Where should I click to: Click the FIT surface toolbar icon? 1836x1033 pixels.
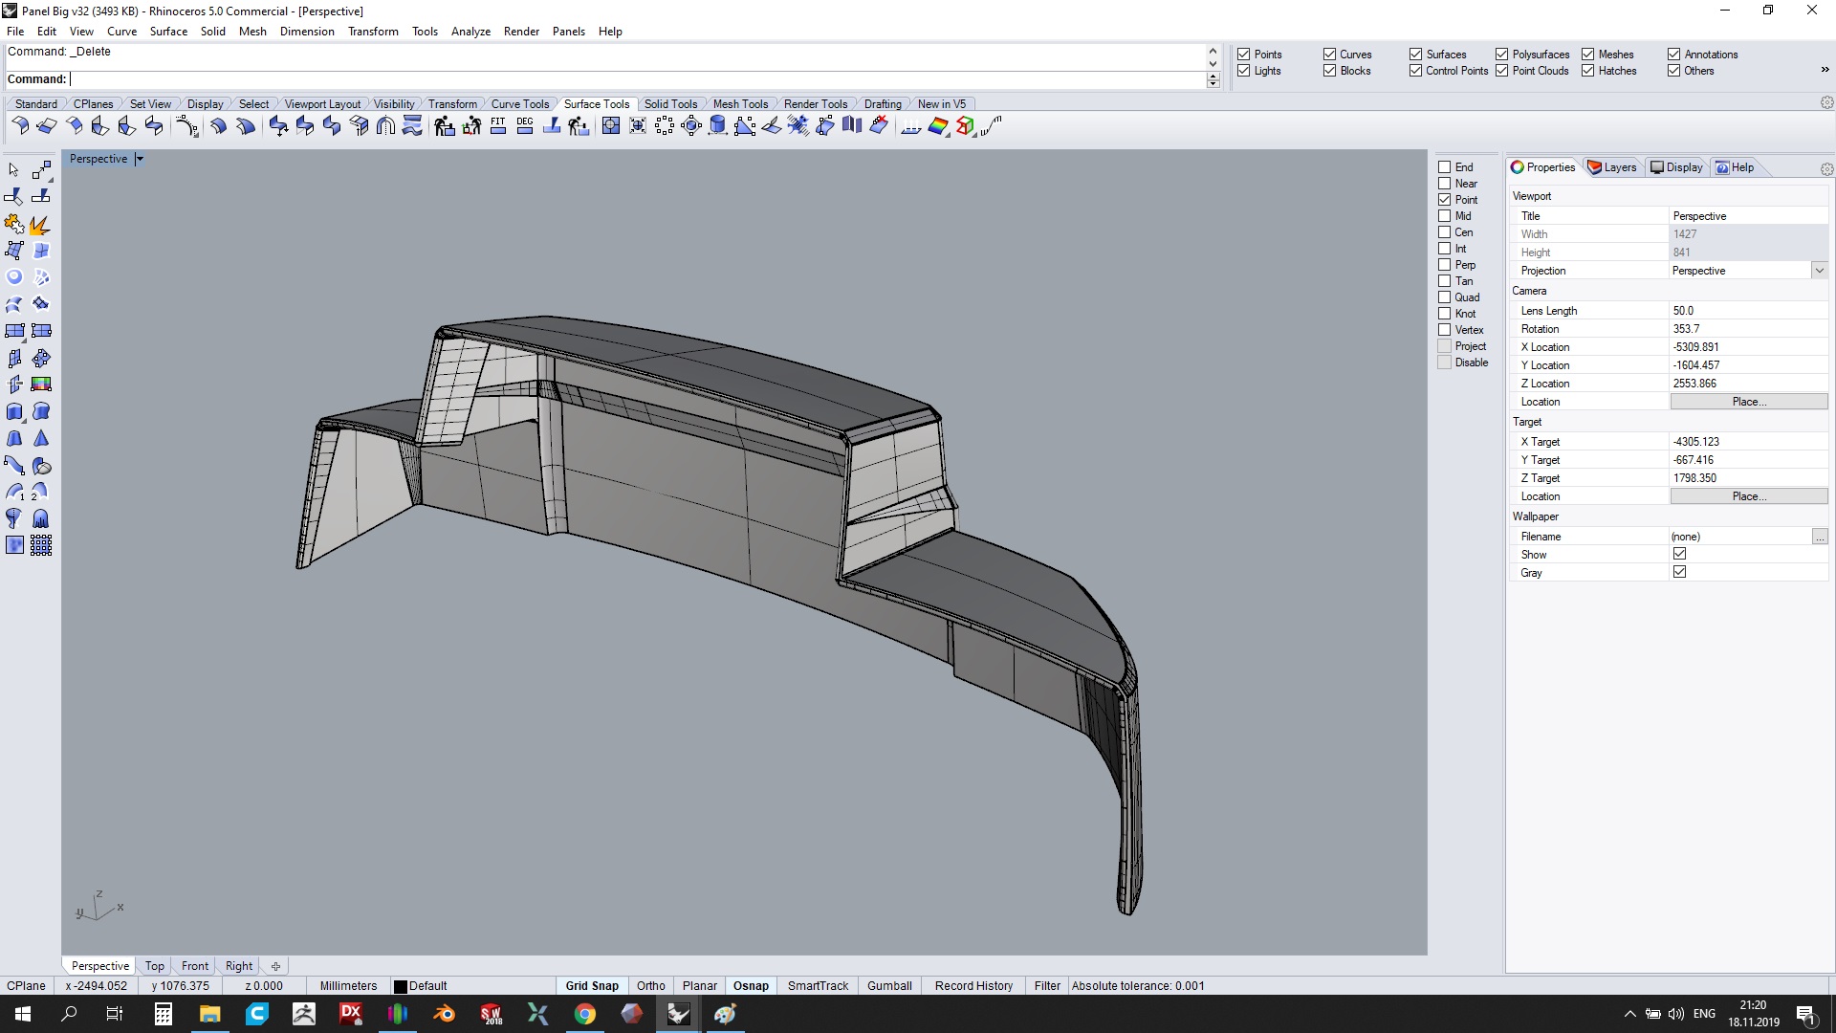point(498,126)
